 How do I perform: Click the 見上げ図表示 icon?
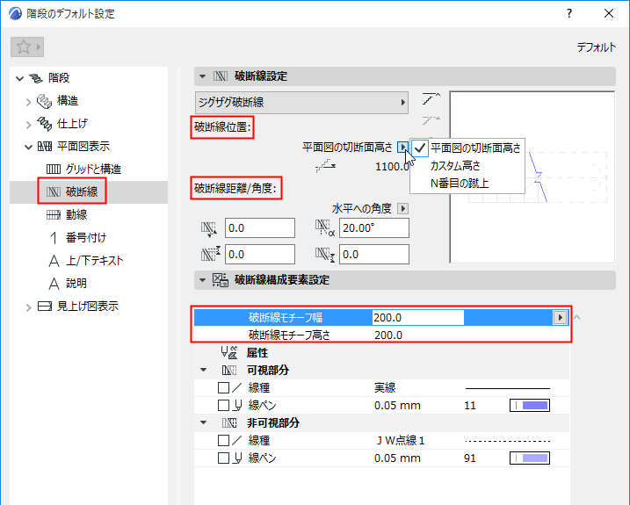click(45, 307)
